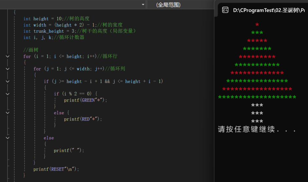The width and height of the screenshot is (308, 182).
Task: Click the comment //画树 above the loop
Action: click(x=31, y=50)
